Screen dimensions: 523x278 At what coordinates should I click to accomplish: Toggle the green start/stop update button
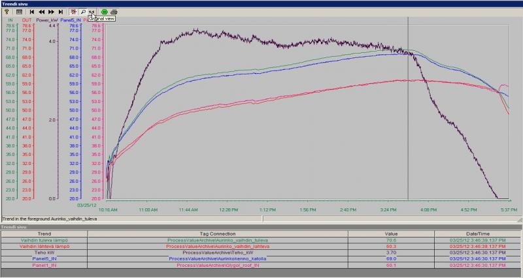[x=105, y=12]
